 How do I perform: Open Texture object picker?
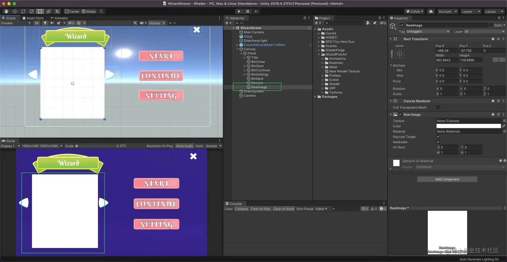504,121
